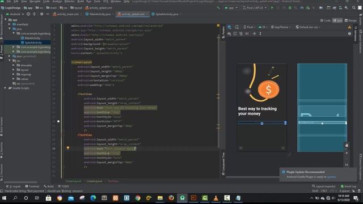This screenshot has height=204, width=363.
Task: Open the Refactor menu
Action: tap(69, 1)
